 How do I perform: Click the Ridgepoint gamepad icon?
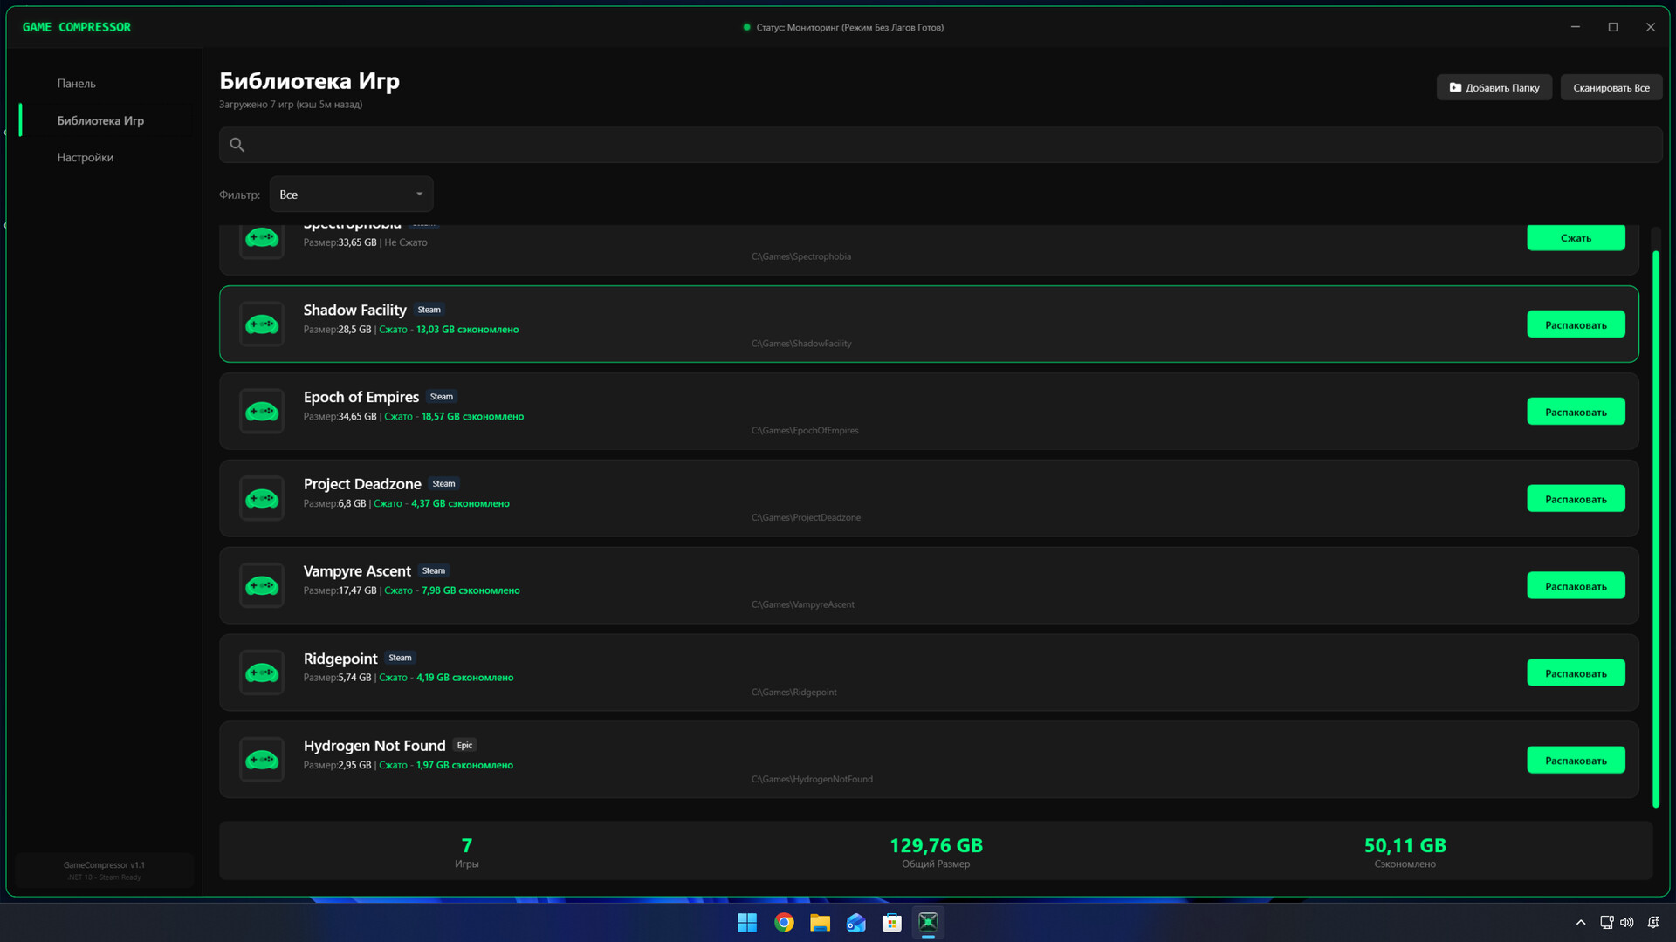pyautogui.click(x=261, y=673)
